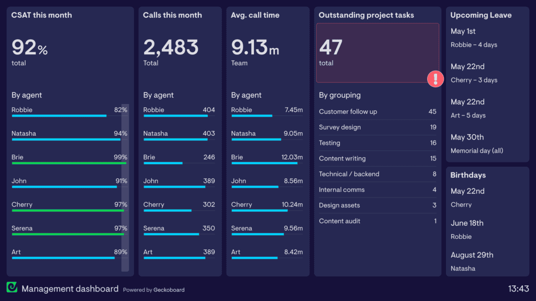This screenshot has width=536, height=301.
Task: Select the Memorial day (all) leave entry
Action: [x=477, y=150]
